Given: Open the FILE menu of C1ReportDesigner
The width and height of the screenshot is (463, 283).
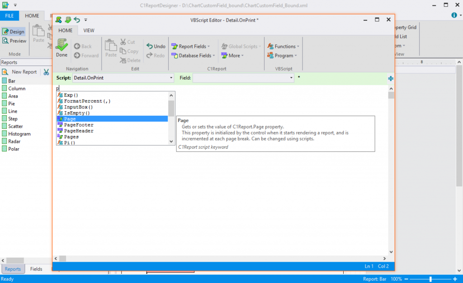Looking at the screenshot, I should coord(9,16).
